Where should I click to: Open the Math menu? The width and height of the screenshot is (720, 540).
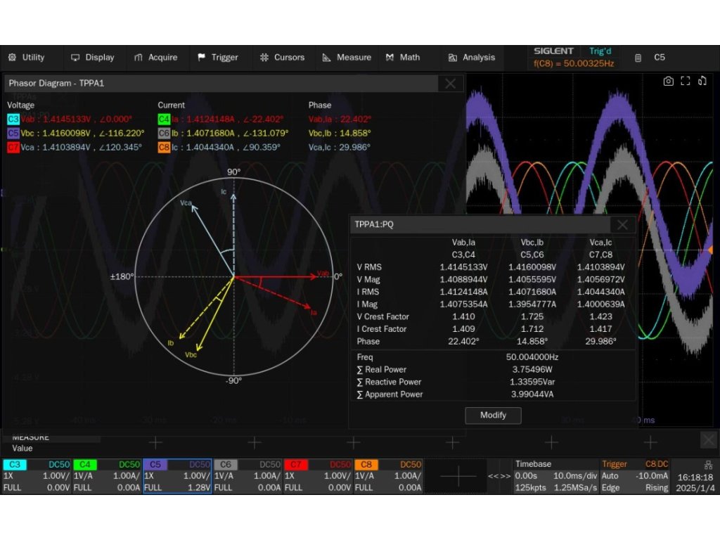point(403,58)
